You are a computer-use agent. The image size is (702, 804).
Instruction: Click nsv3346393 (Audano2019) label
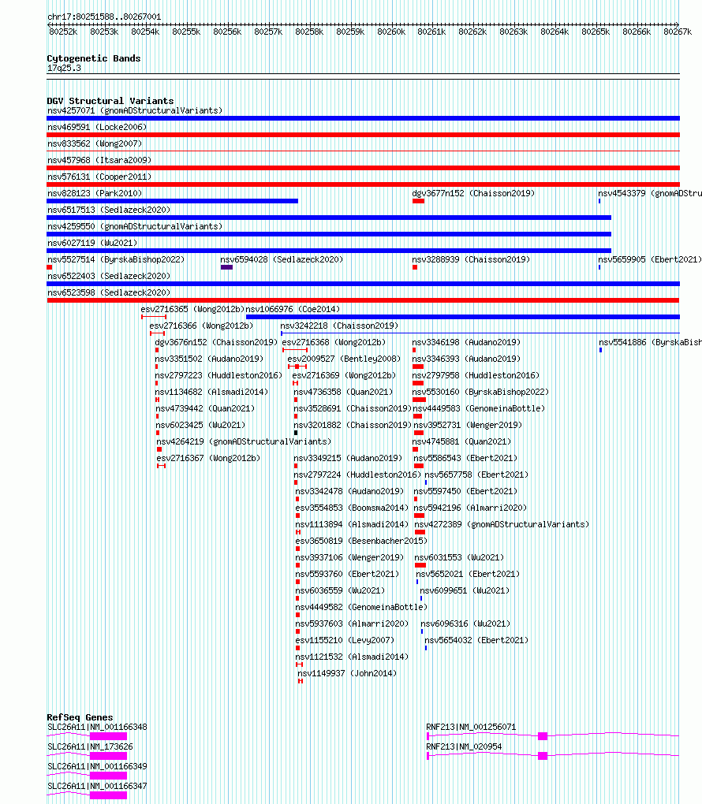tap(466, 359)
